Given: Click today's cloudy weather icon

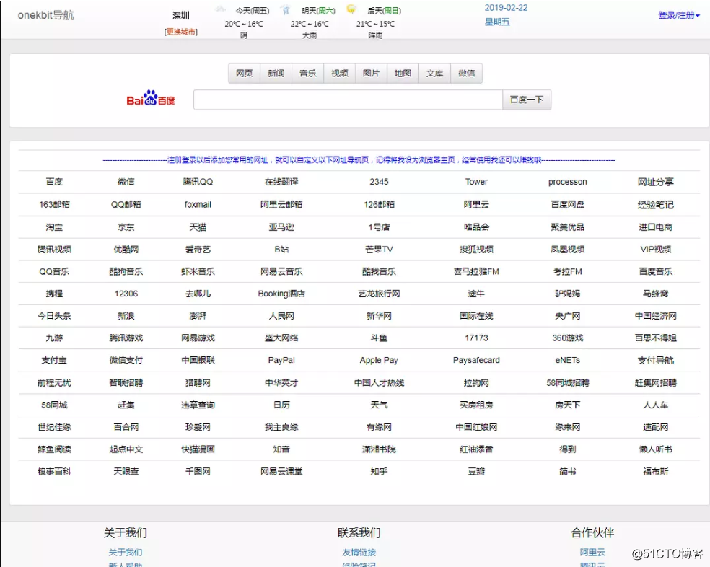Looking at the screenshot, I should 221,9.
